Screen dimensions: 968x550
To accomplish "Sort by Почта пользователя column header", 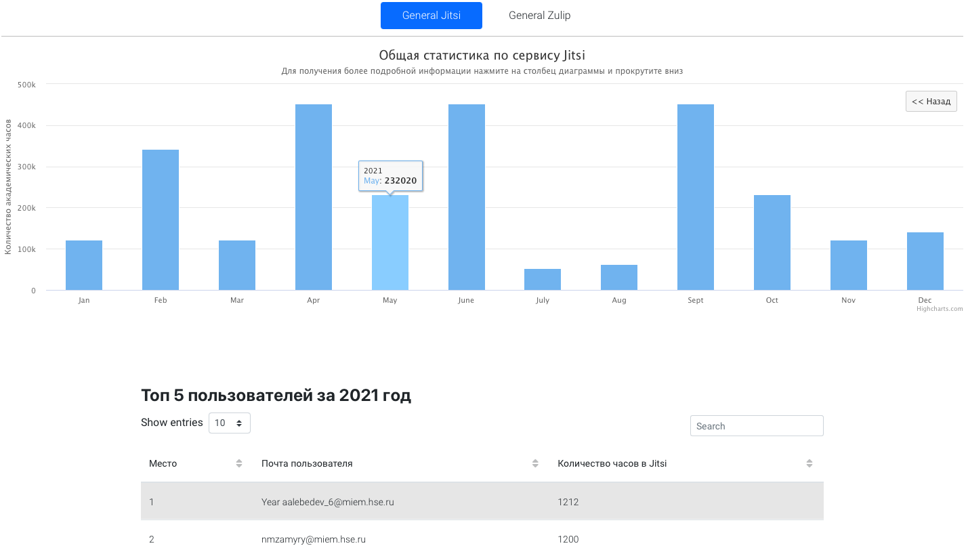I will pyautogui.click(x=401, y=463).
